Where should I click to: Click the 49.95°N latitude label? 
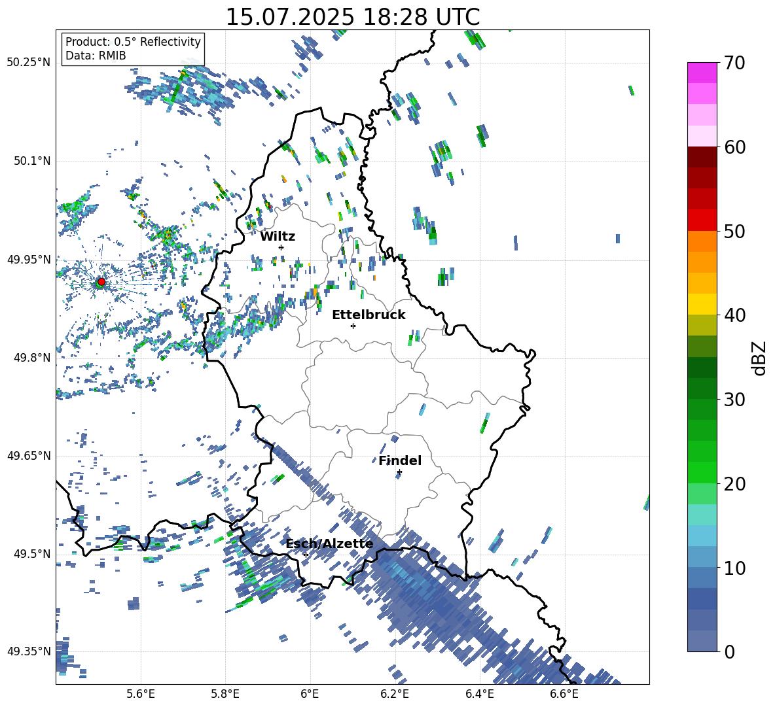pos(29,260)
